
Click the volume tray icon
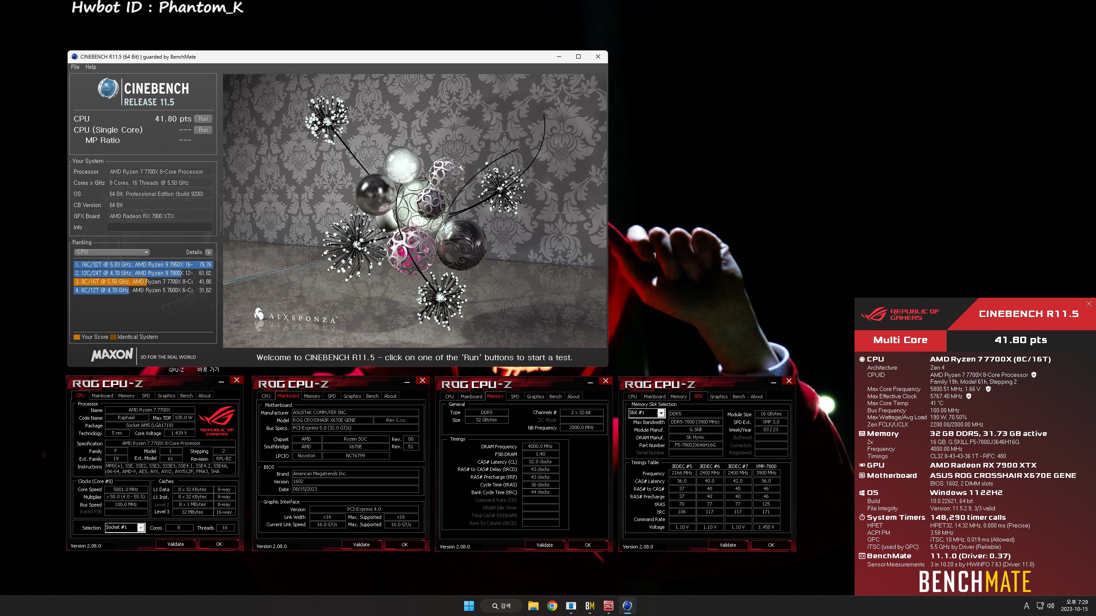(x=1051, y=606)
